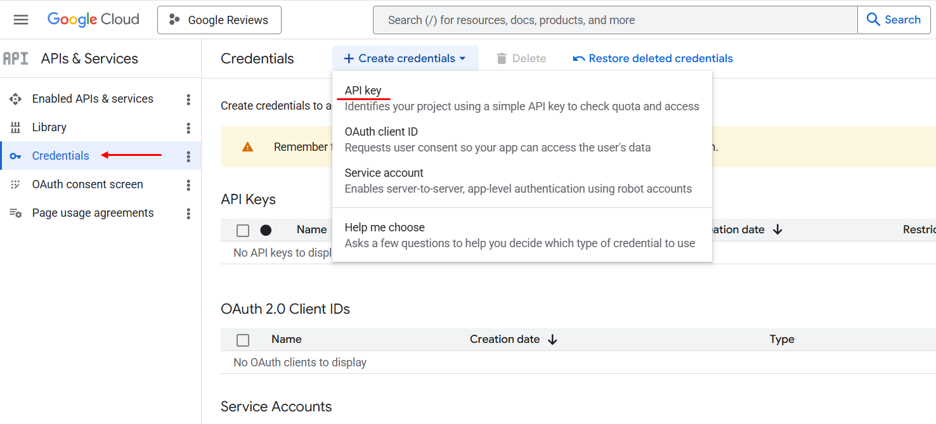Click the black status dot column header

[266, 230]
